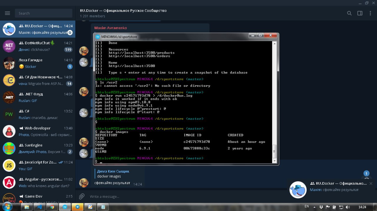This screenshot has width=377, height=211.
Task: Select the .NET Флуд group chat
Action: coord(38,97)
